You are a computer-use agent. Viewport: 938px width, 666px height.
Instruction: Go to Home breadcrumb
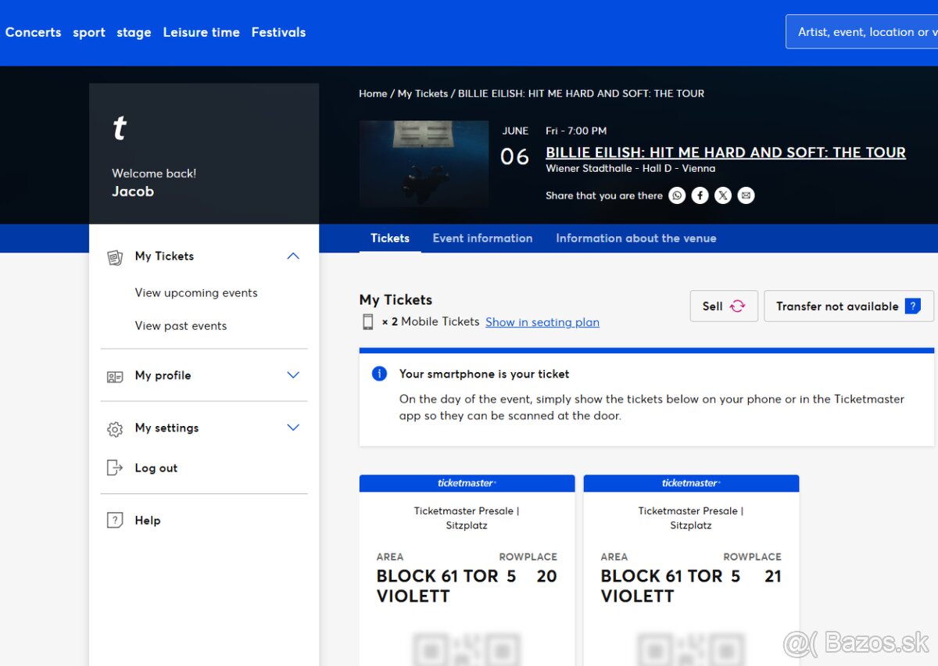click(373, 93)
